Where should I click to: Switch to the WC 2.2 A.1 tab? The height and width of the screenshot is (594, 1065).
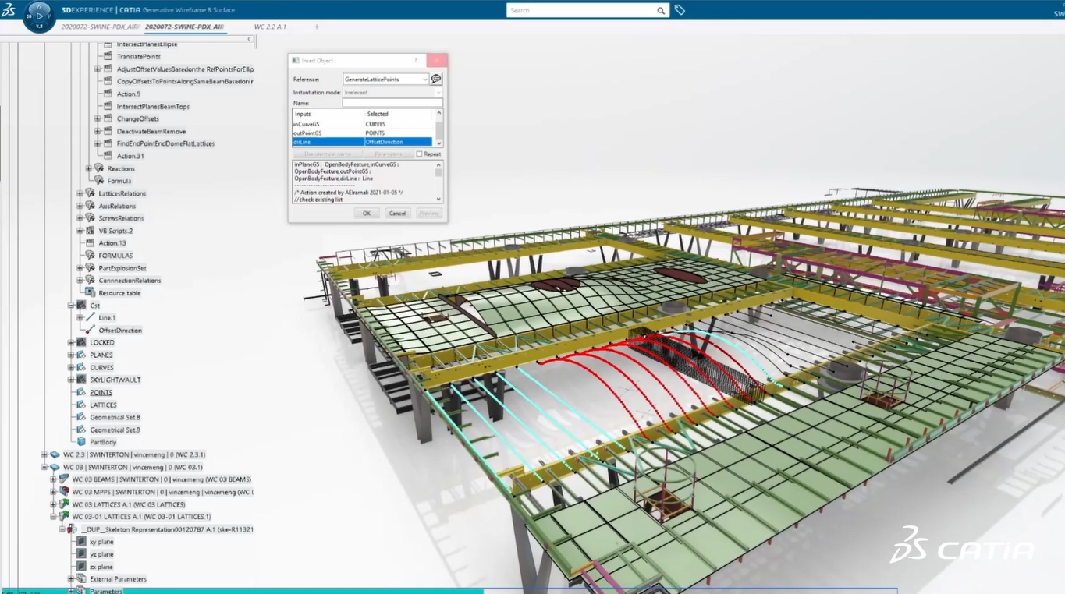click(x=269, y=26)
